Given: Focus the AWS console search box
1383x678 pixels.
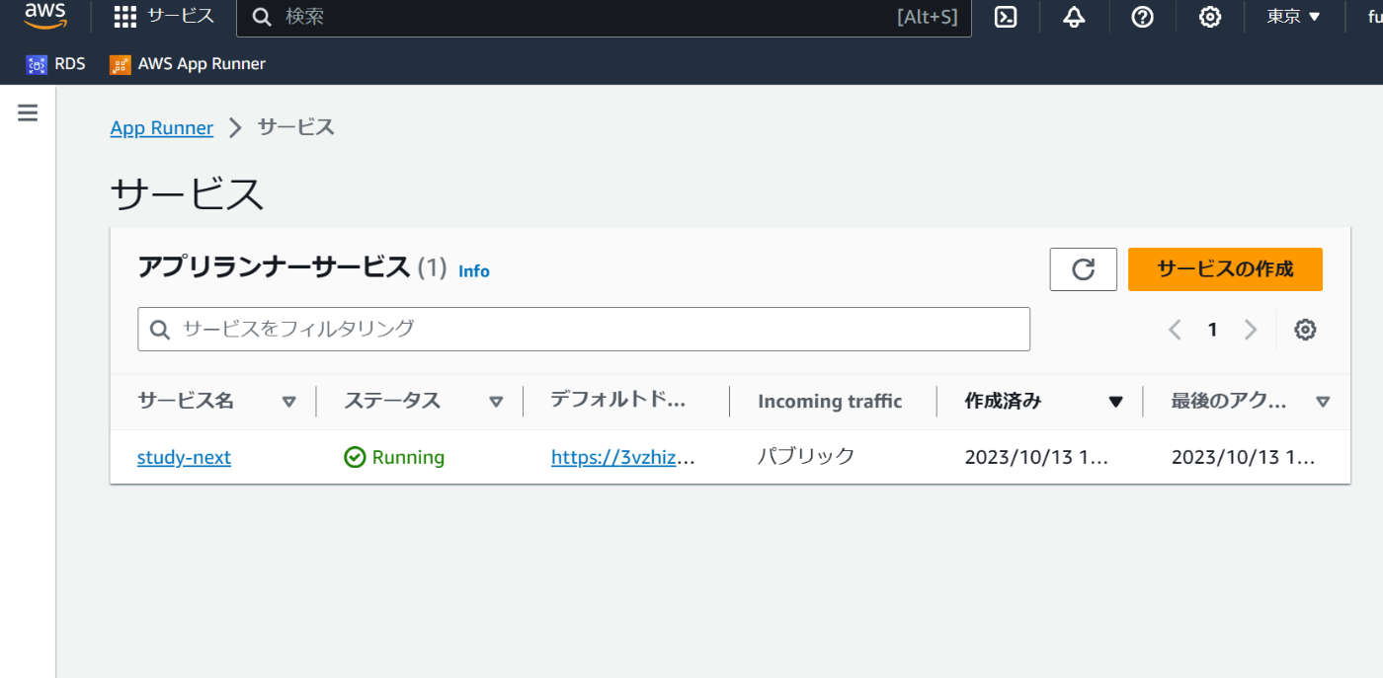Looking at the screenshot, I should [604, 17].
